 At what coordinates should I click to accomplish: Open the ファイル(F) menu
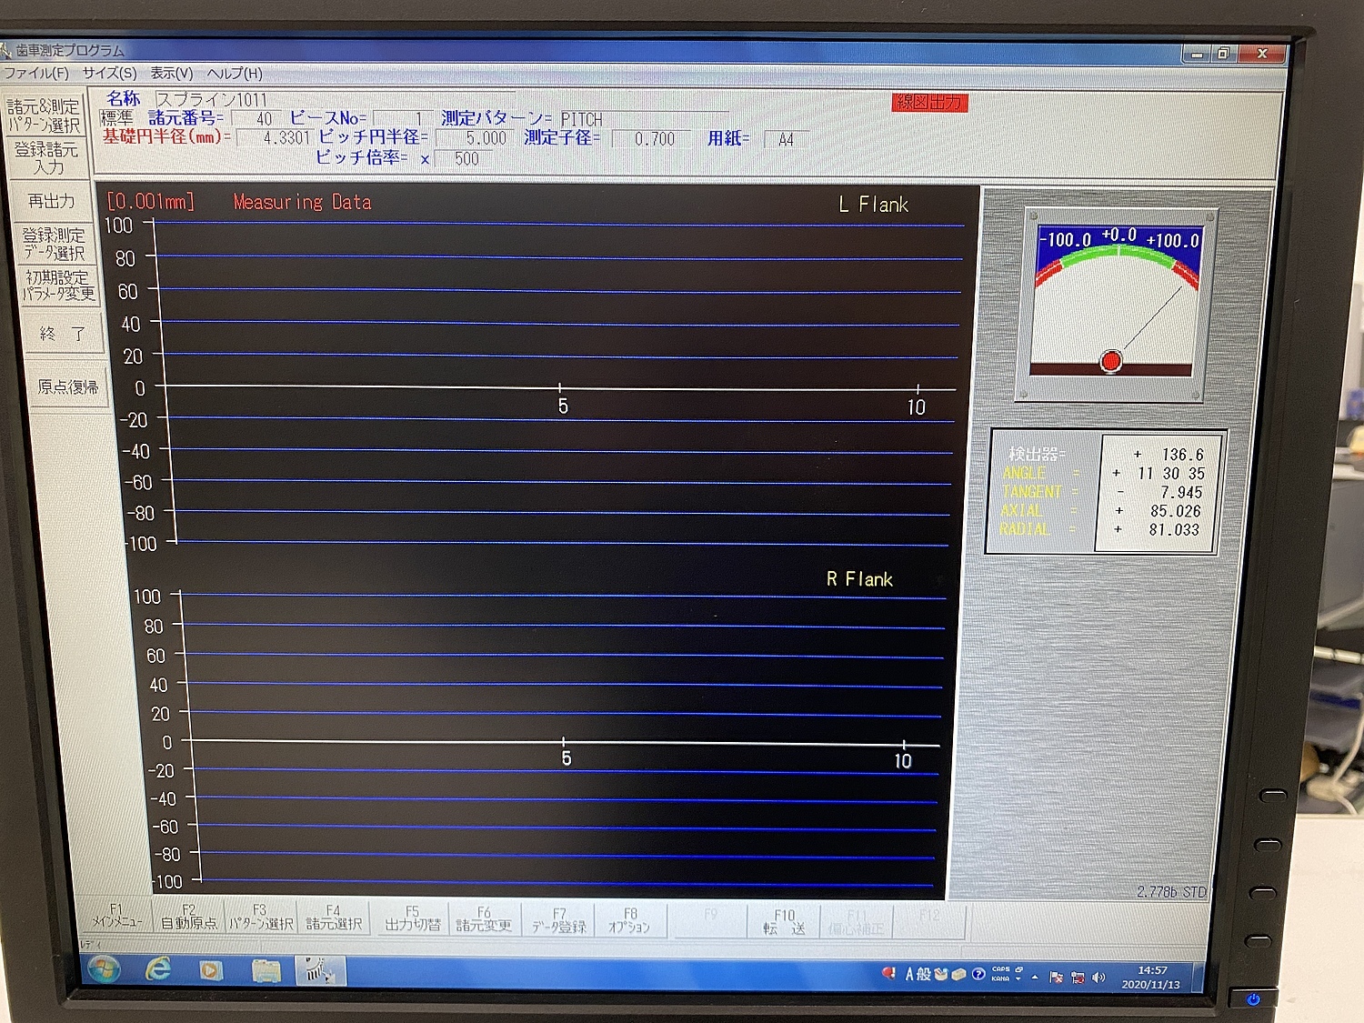[x=36, y=73]
